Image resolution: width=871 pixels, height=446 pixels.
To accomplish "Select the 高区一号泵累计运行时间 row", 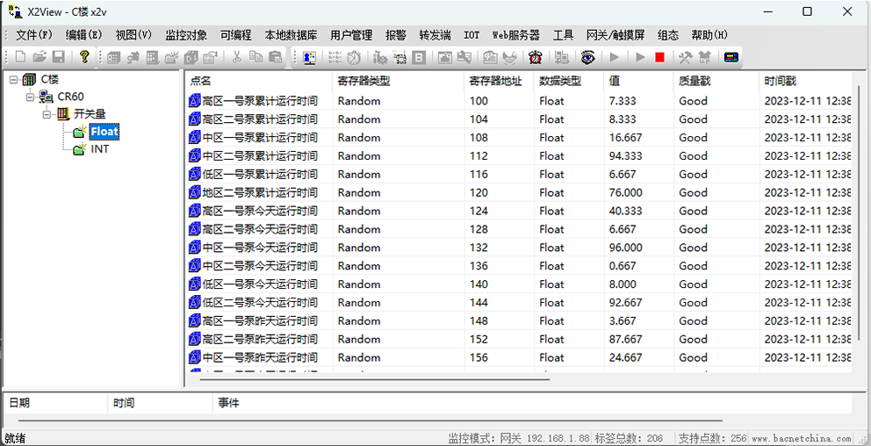I will (260, 101).
